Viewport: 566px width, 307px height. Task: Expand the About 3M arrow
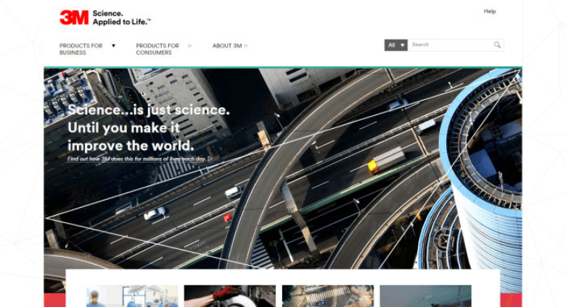tap(246, 46)
